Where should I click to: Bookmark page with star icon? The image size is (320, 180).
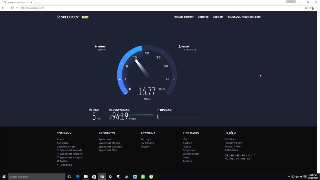click(x=306, y=8)
